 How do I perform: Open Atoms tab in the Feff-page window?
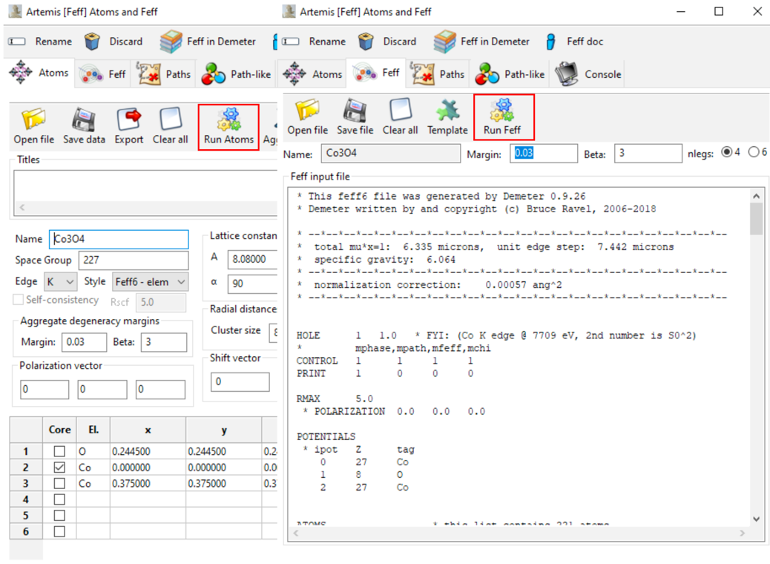tap(312, 74)
